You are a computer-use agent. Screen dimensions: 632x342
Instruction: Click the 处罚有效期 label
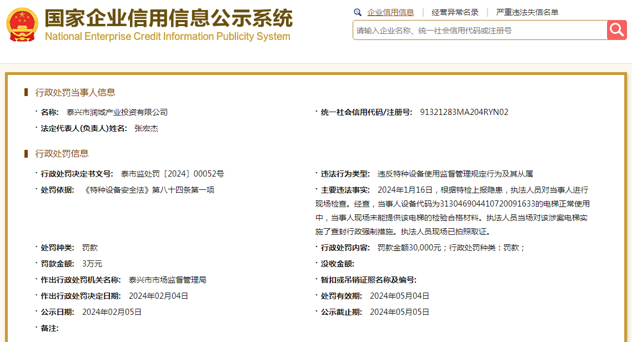point(342,296)
